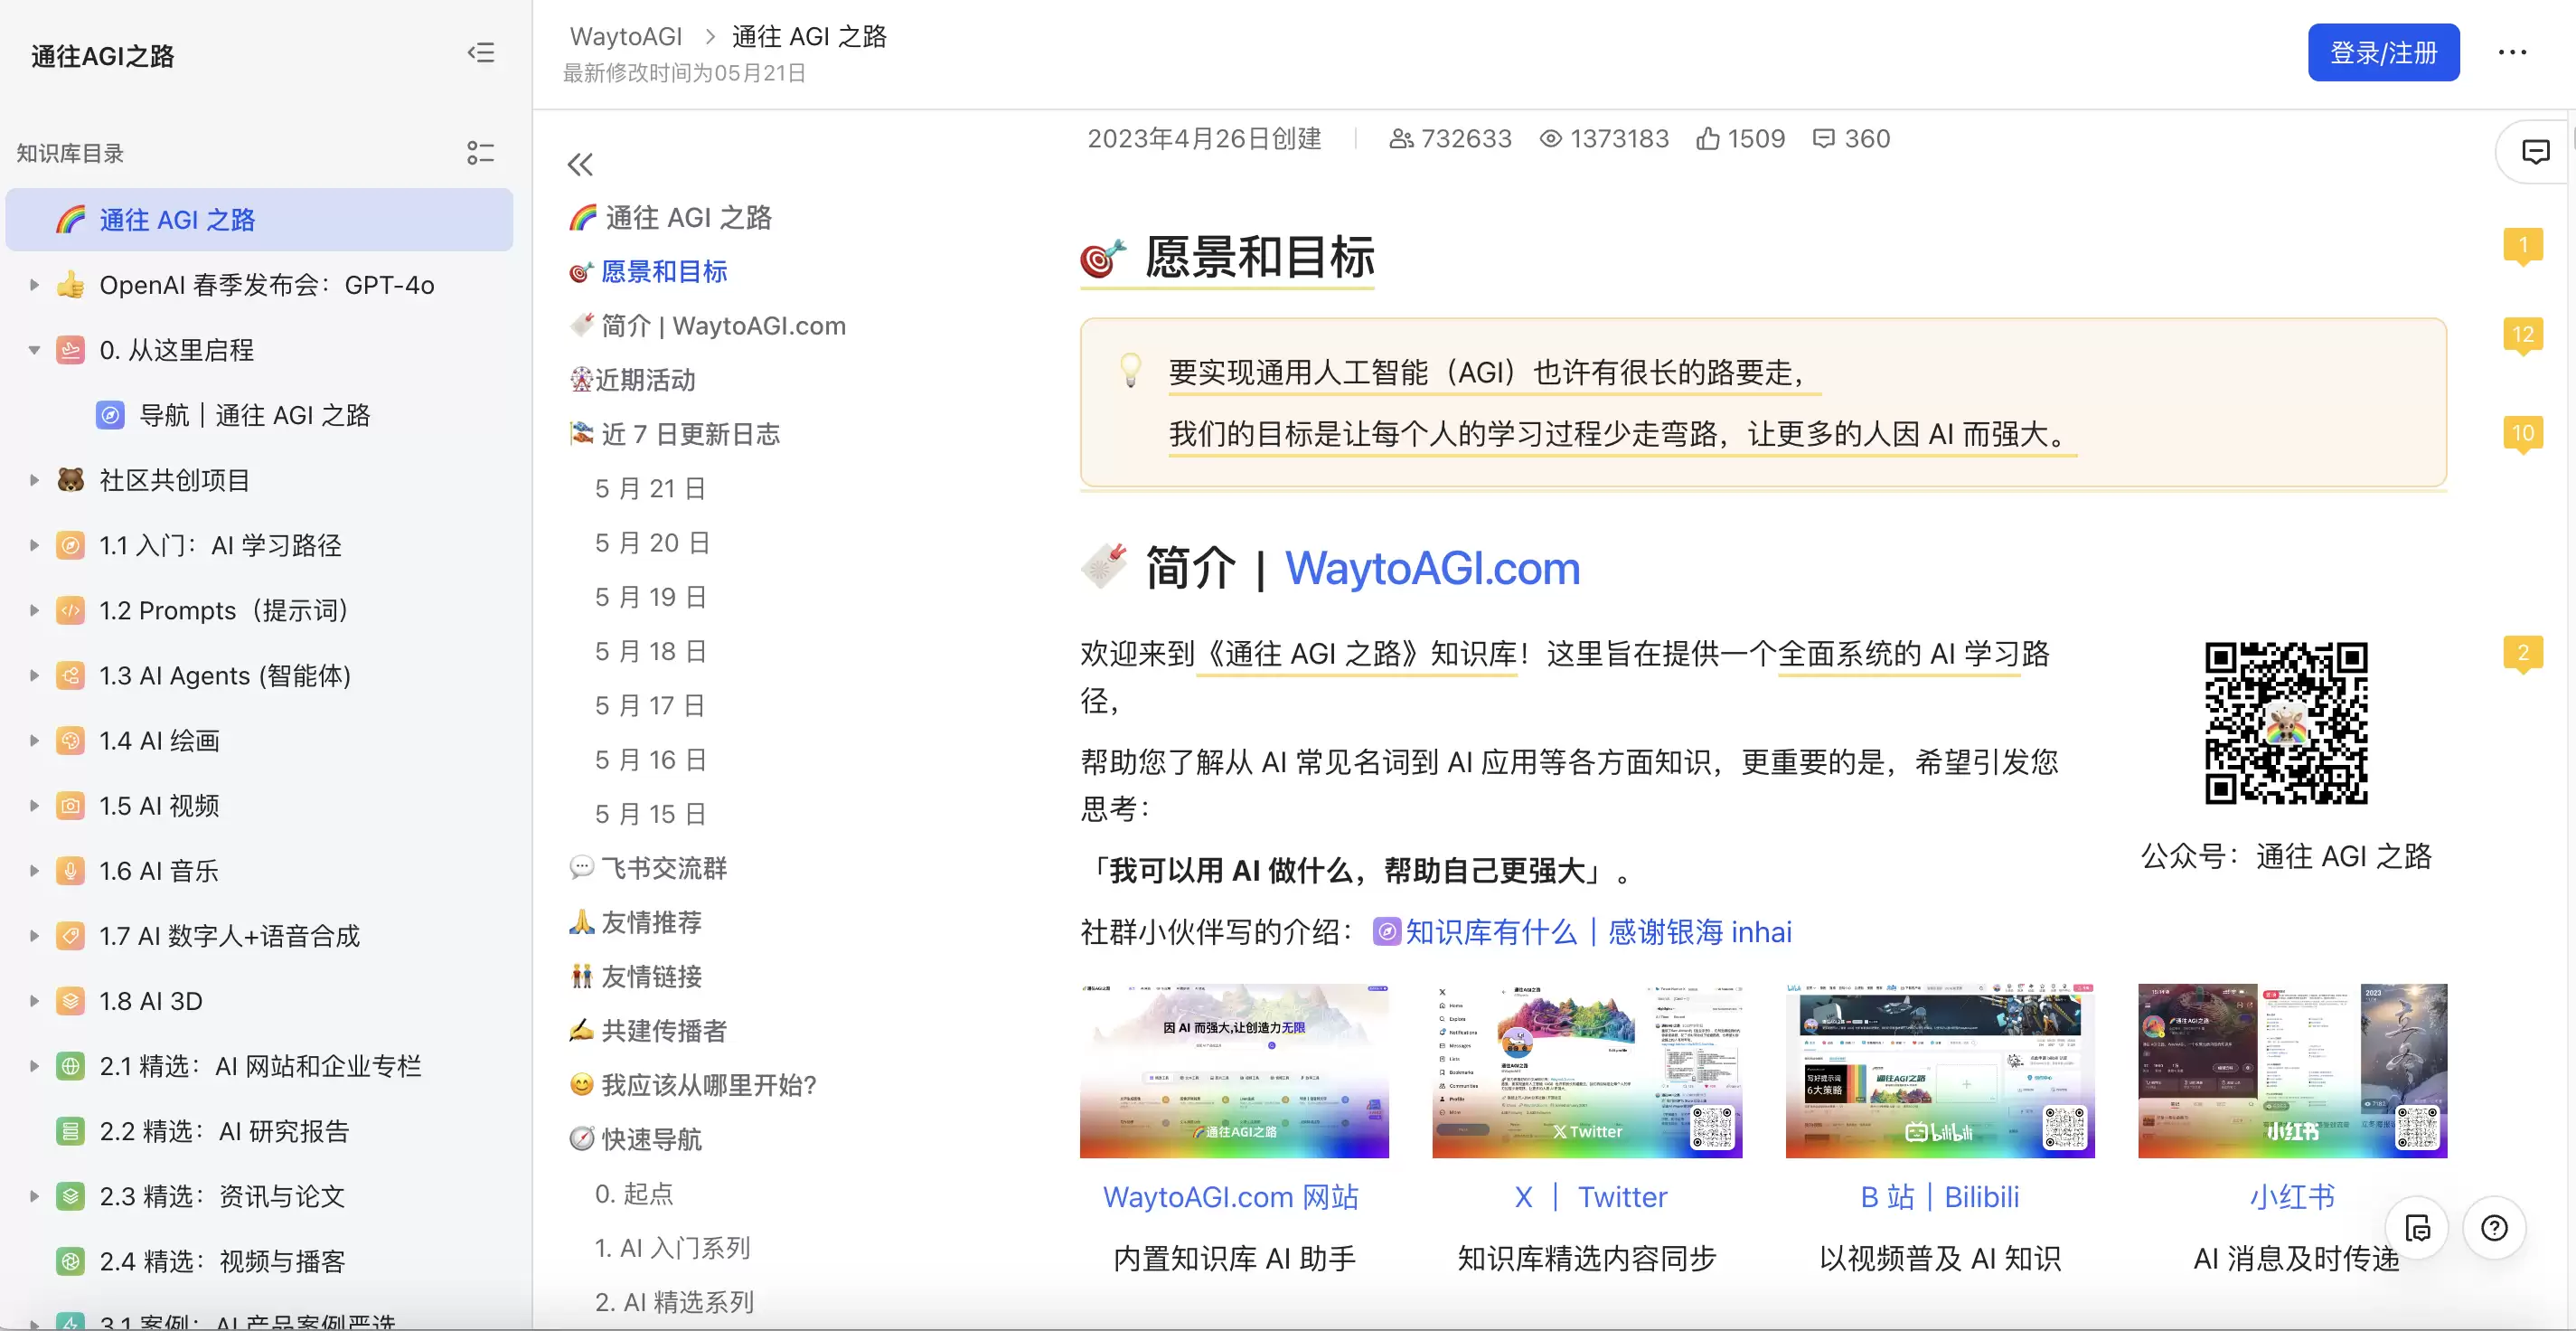The image size is (2576, 1331).
Task: Click the green icon of 2.2 精选
Action: coord(70,1131)
